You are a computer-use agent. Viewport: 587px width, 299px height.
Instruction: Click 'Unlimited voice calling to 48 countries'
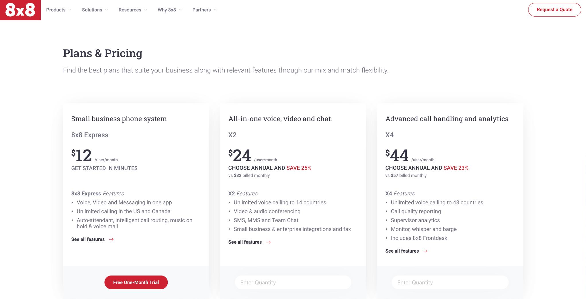(437, 202)
